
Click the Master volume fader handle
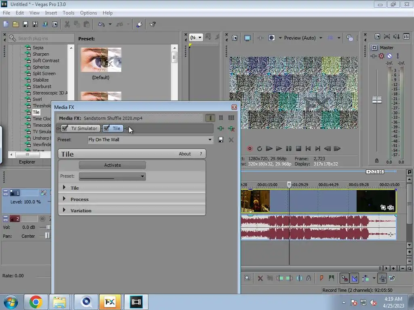[x=377, y=100]
